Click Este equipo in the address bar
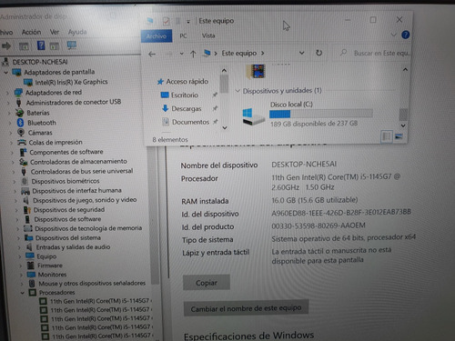The width and height of the screenshot is (455, 341). click(239, 54)
